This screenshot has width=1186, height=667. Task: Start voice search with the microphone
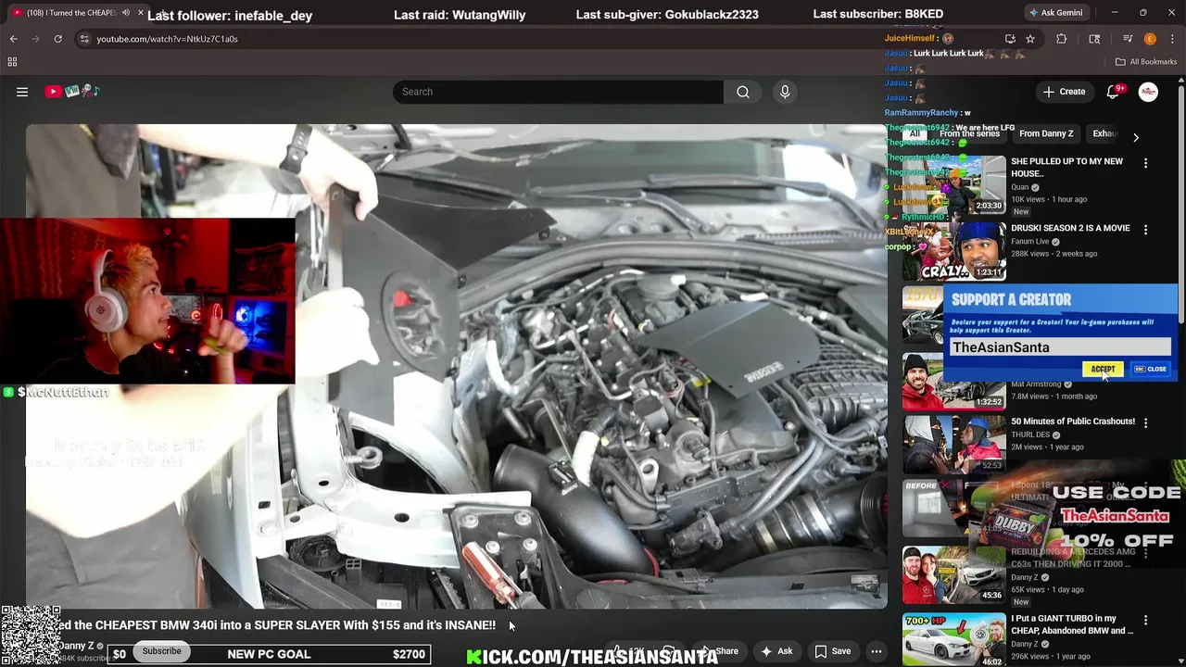[x=785, y=92]
